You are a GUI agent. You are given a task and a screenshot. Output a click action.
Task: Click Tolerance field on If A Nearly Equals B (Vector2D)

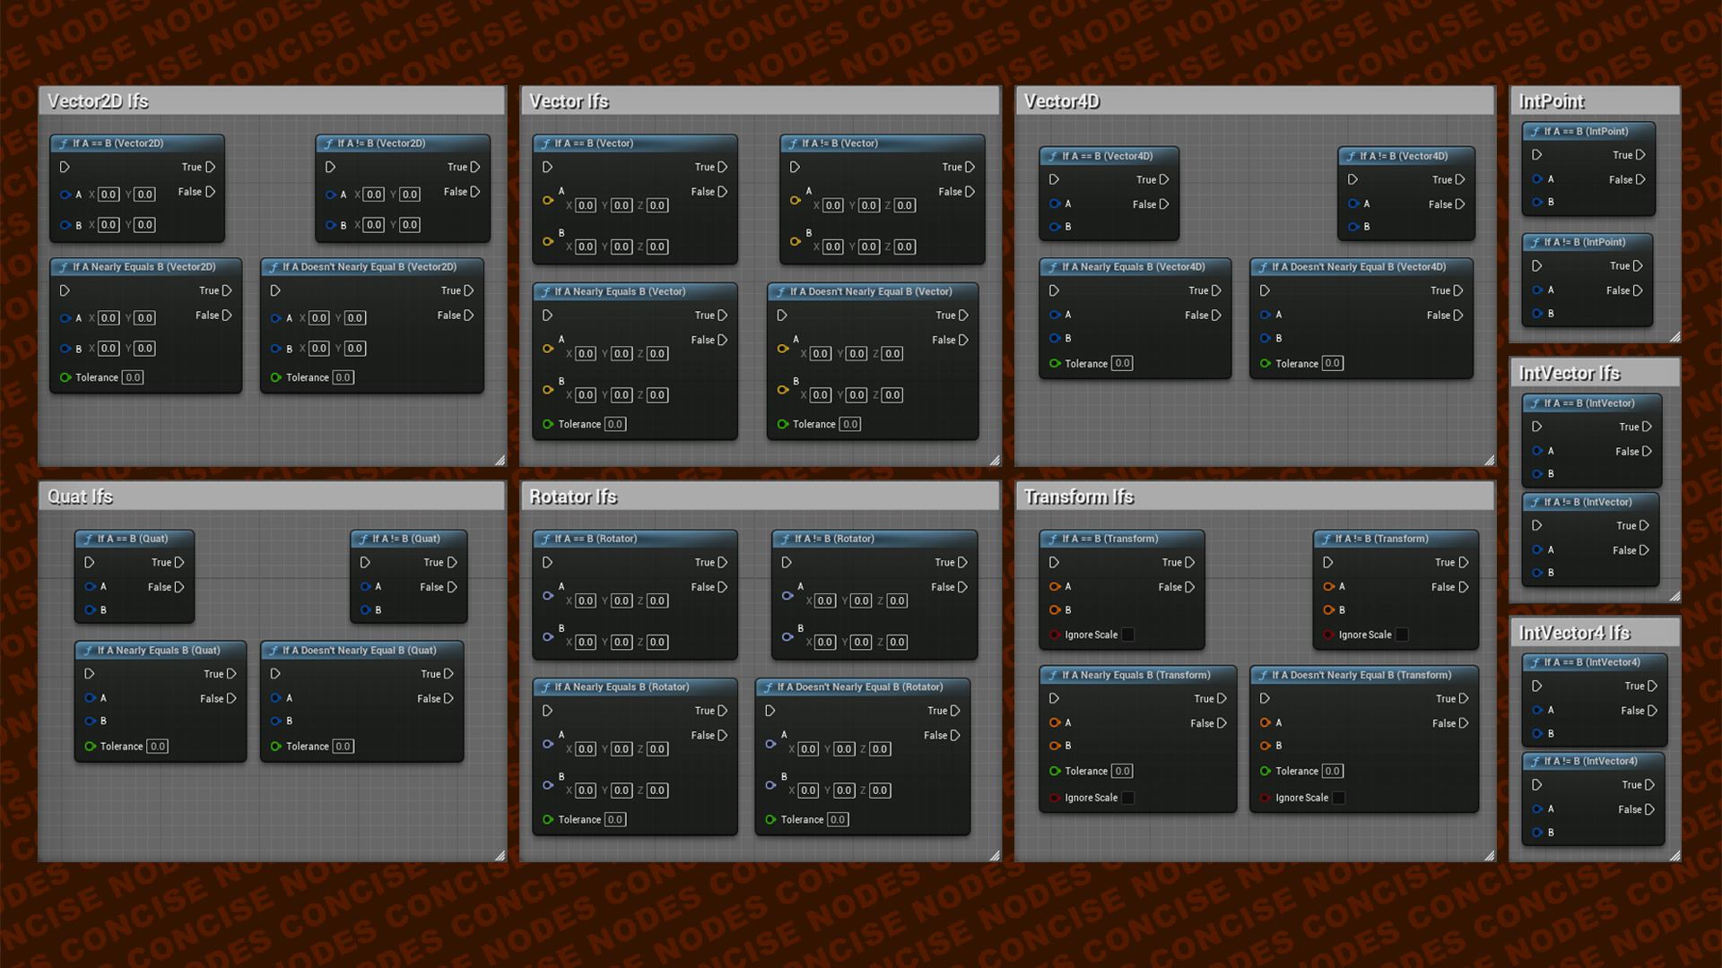pyautogui.click(x=133, y=378)
